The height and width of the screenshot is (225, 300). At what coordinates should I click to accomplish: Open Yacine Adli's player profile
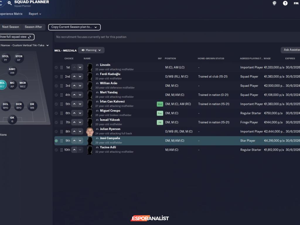coord(108,147)
